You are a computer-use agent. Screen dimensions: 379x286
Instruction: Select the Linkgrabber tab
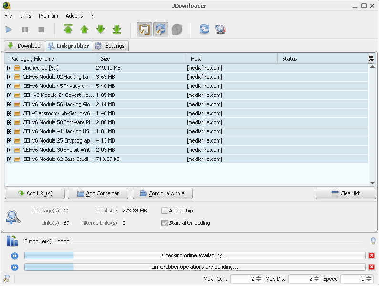tap(68, 46)
